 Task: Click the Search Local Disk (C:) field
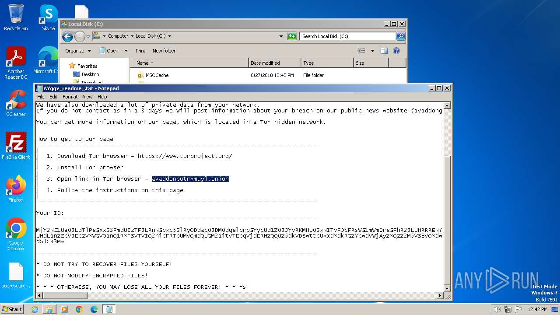(x=348, y=36)
